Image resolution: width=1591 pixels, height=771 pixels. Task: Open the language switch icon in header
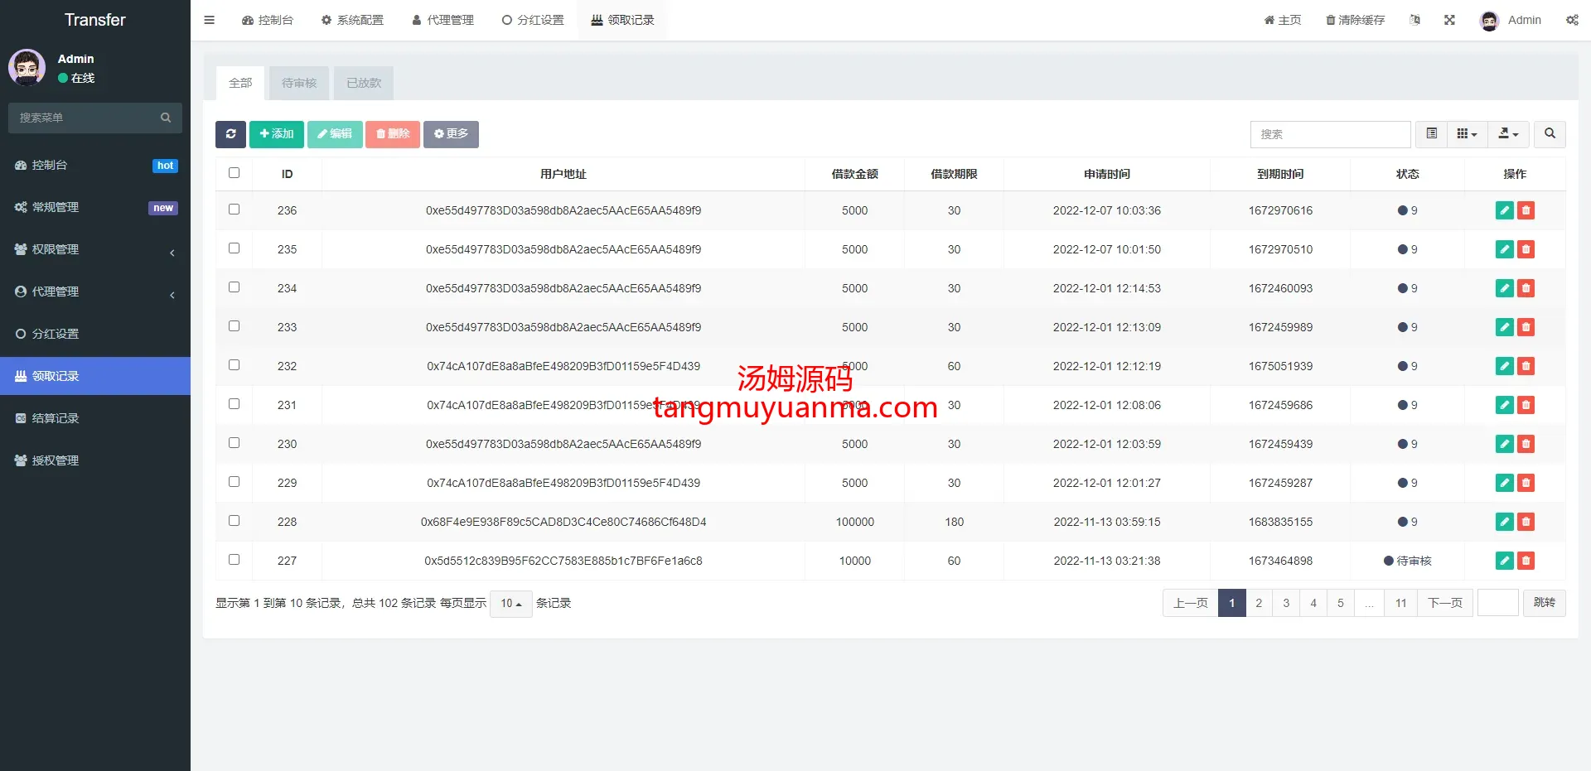click(1414, 20)
